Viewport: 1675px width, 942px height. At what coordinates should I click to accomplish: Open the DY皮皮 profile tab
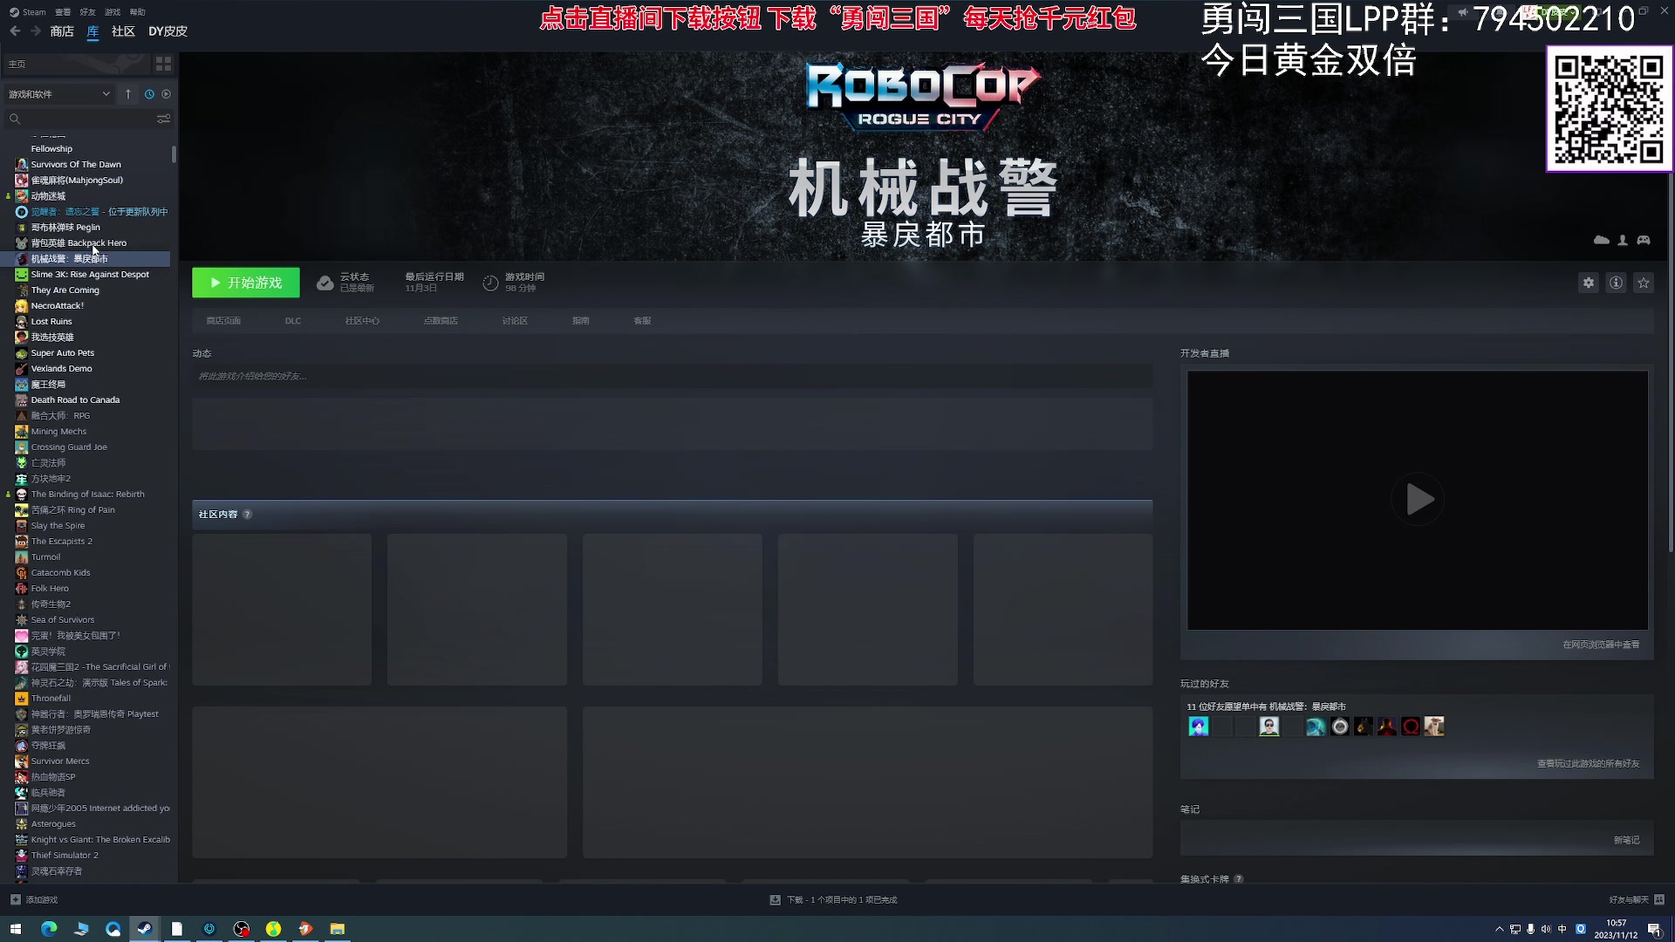click(167, 31)
